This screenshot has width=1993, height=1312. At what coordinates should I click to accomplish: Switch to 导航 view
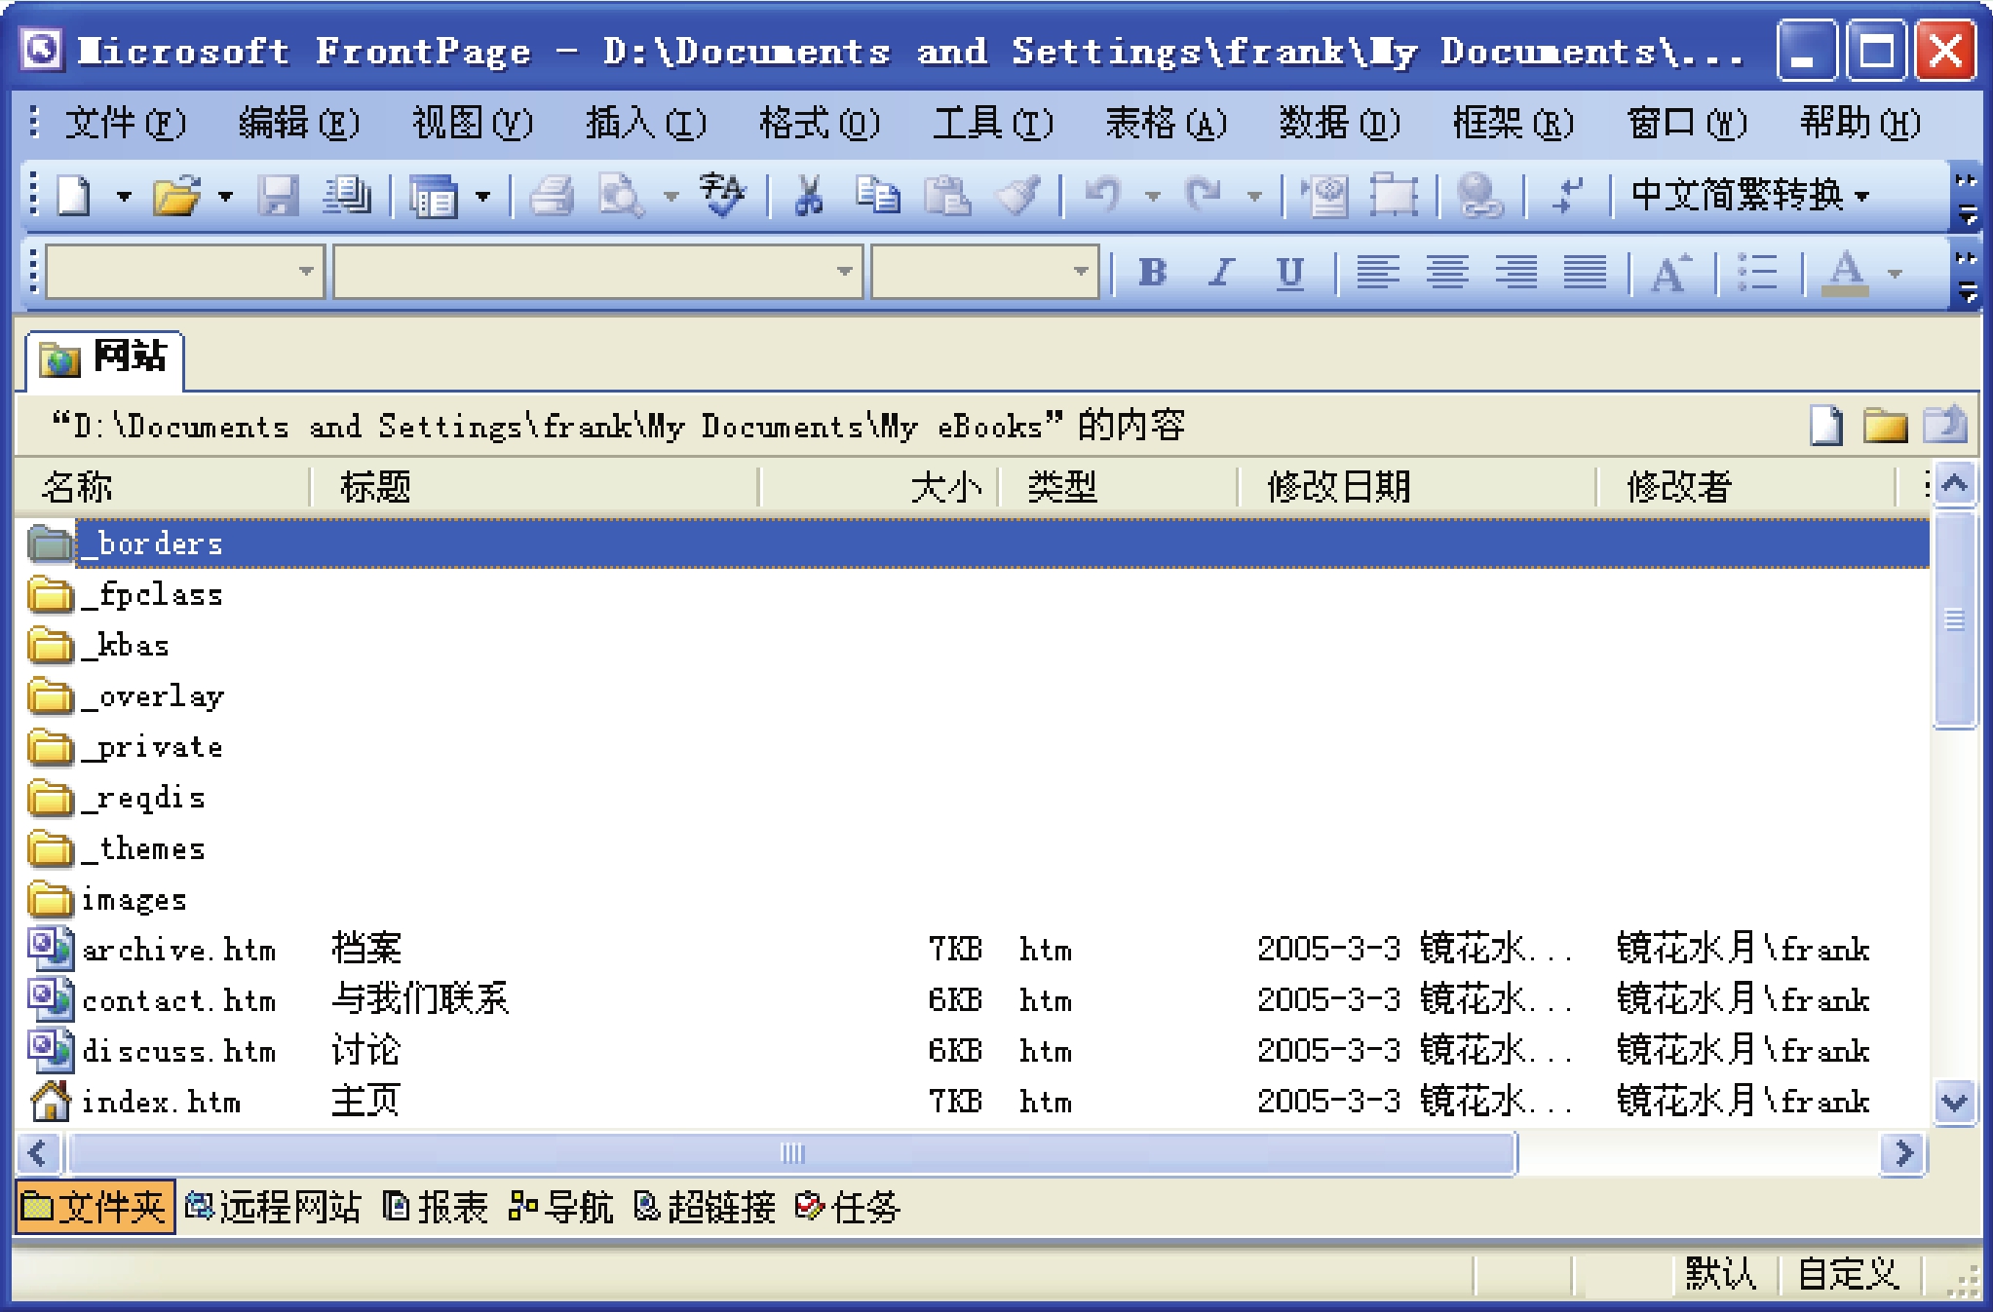pyautogui.click(x=560, y=1207)
